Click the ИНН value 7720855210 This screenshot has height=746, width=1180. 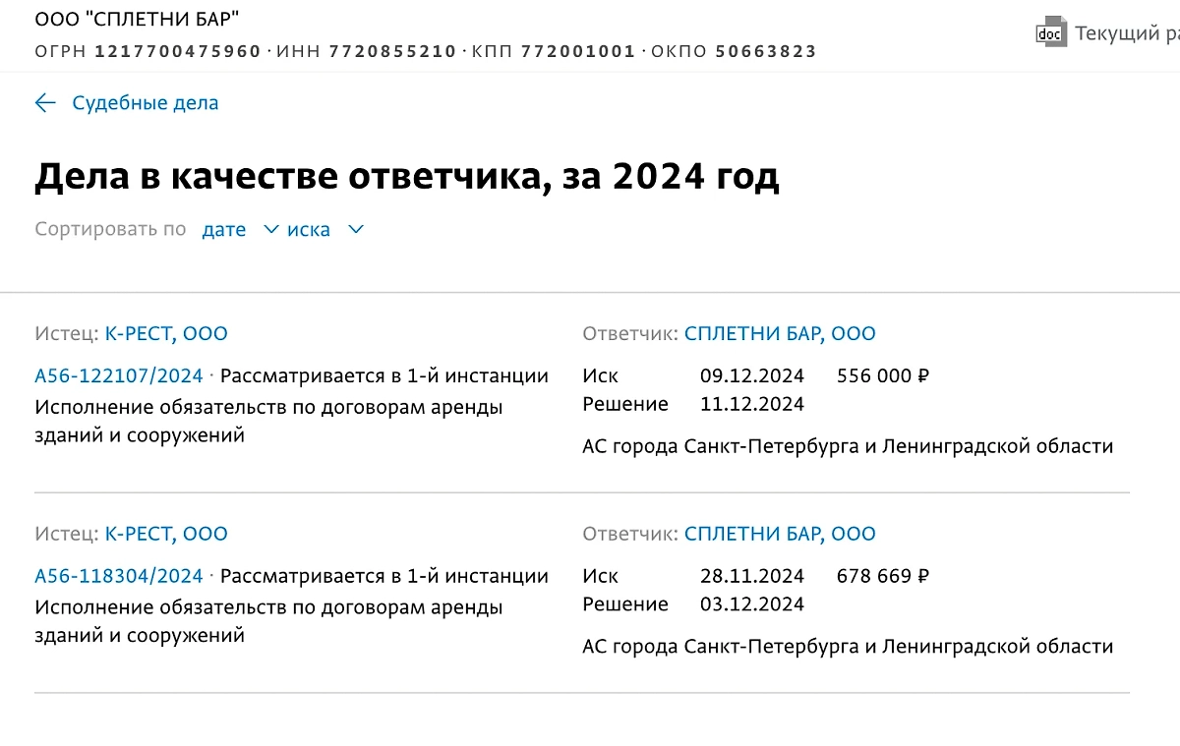(391, 51)
